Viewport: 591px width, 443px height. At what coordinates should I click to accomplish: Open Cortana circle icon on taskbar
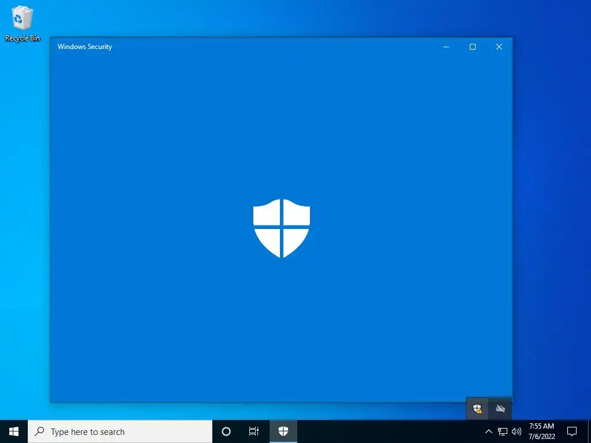click(x=226, y=431)
